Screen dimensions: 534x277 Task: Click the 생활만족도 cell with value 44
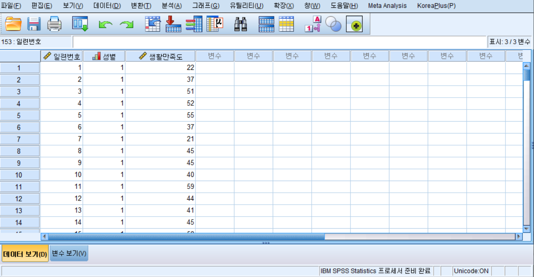click(160, 199)
